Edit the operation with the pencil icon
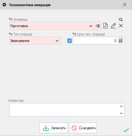 coord(113,26)
